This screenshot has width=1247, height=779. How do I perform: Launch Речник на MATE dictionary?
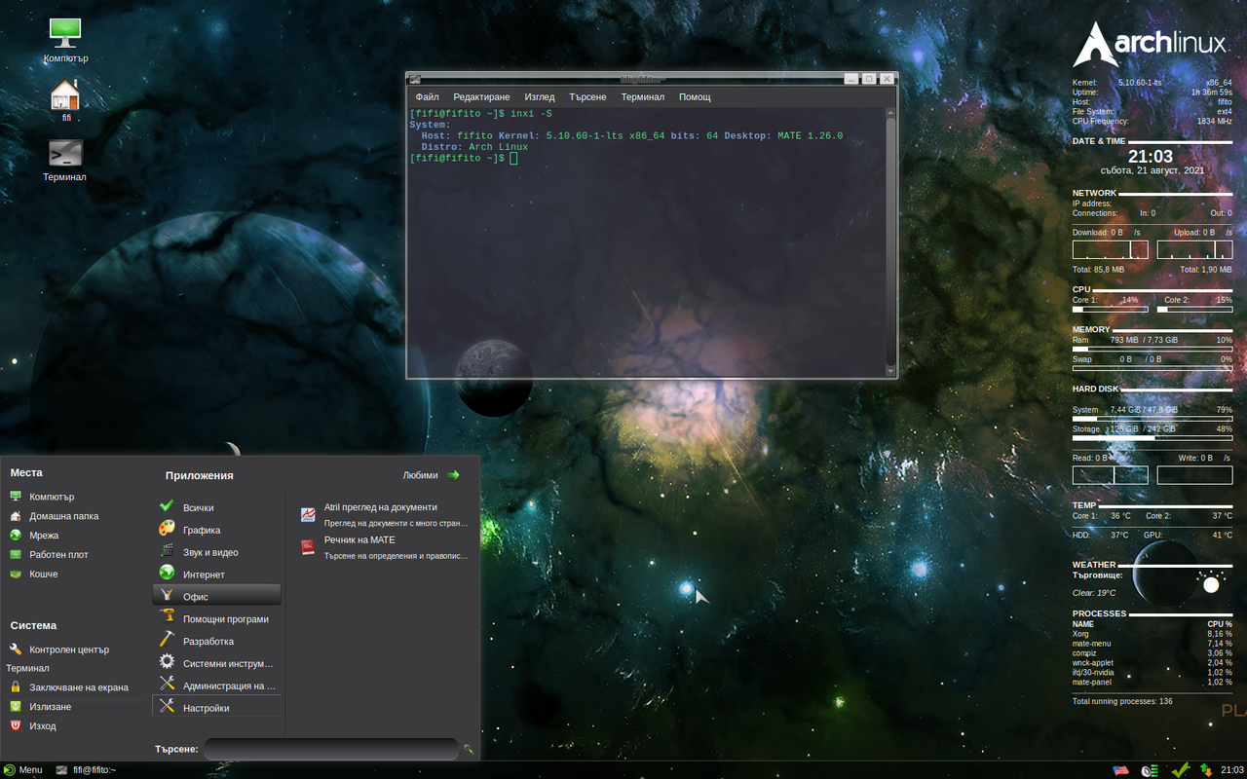point(384,547)
